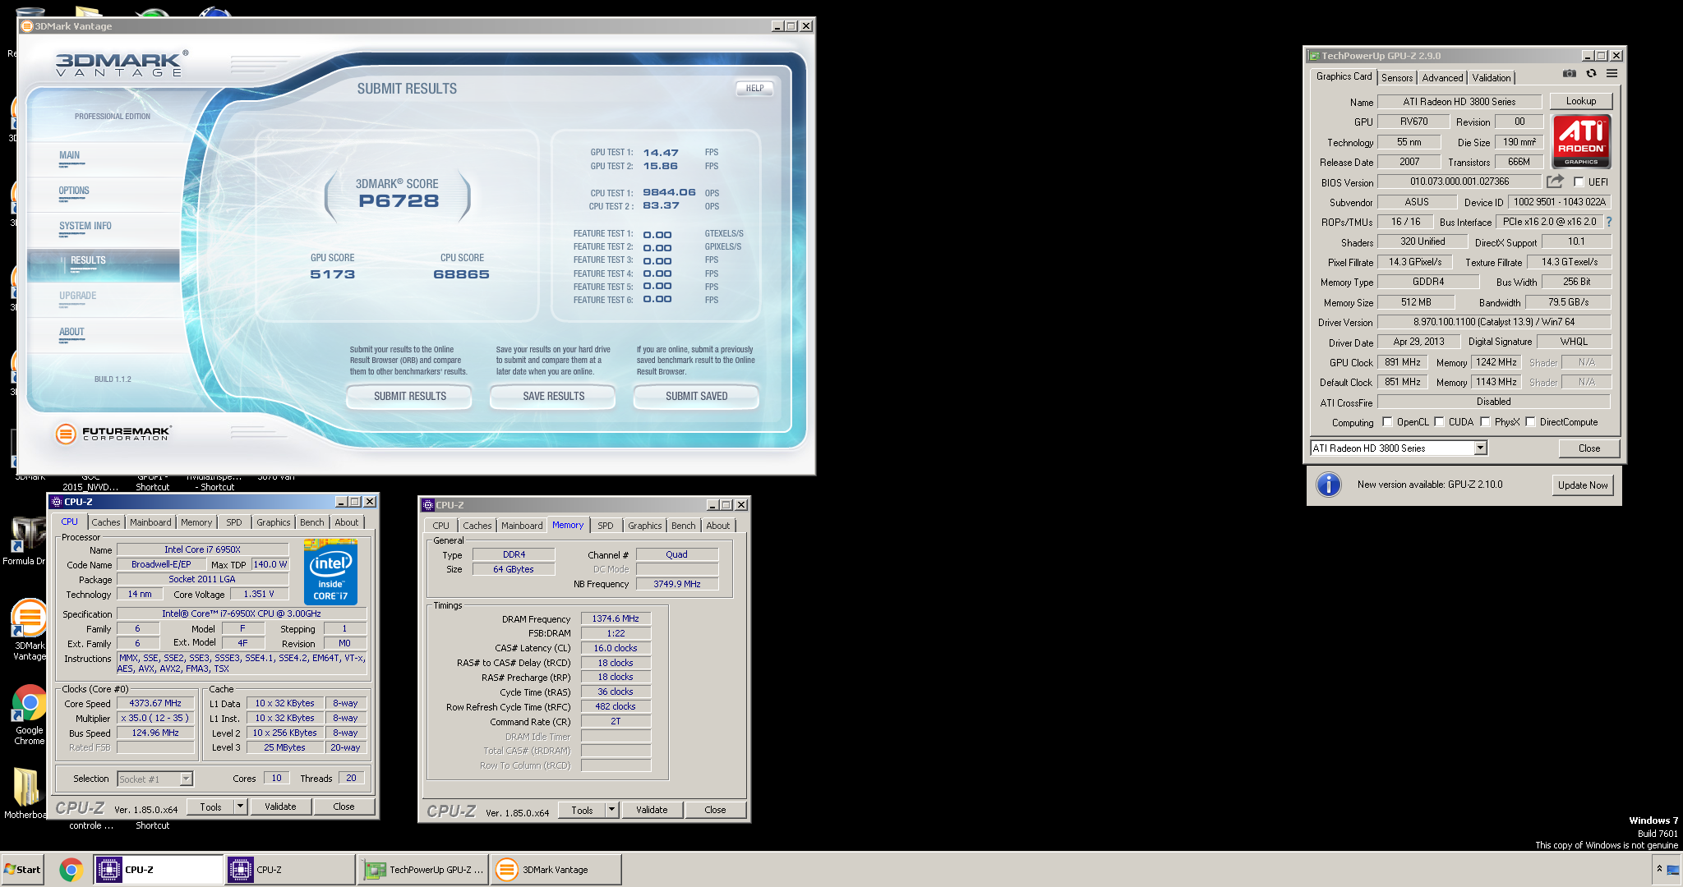Viewport: 1683px width, 887px height.
Task: Click the network tray icon
Action: 1672,869
